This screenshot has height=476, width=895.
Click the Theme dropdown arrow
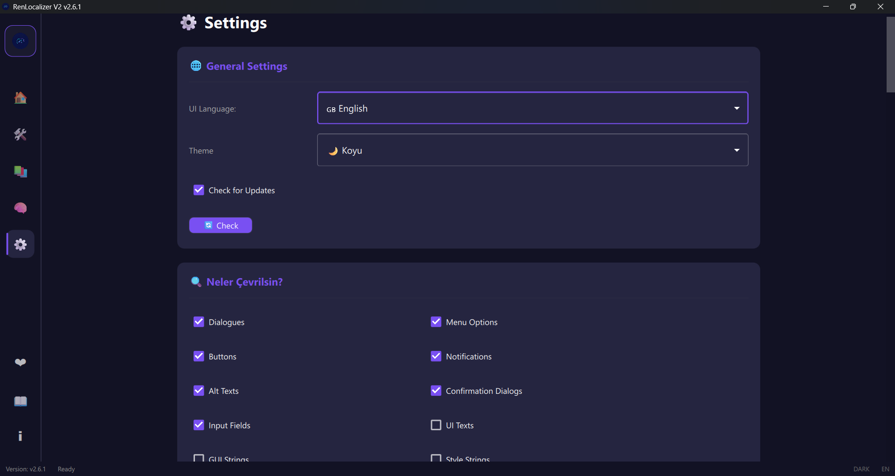[736, 150]
